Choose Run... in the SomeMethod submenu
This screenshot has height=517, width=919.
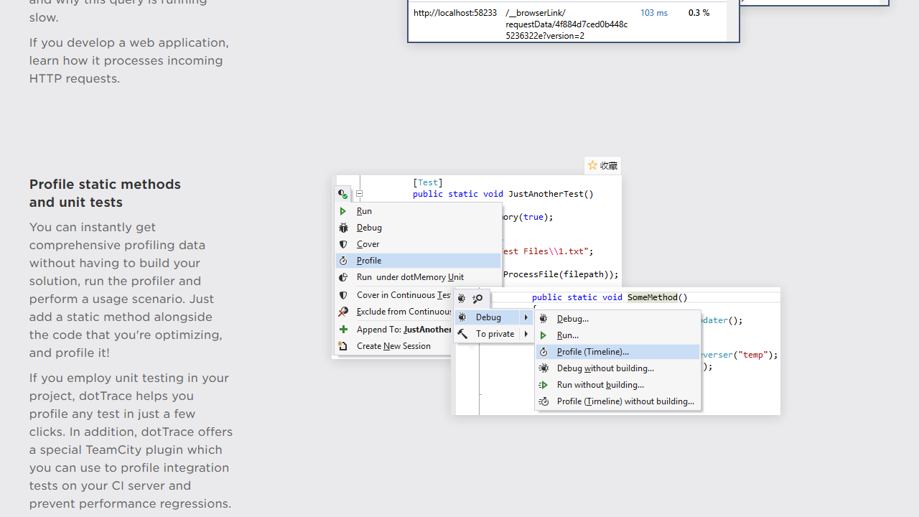[617, 335]
